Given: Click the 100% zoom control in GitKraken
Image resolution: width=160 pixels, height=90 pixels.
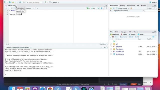Looking at the screenshot, I should point(115,84).
